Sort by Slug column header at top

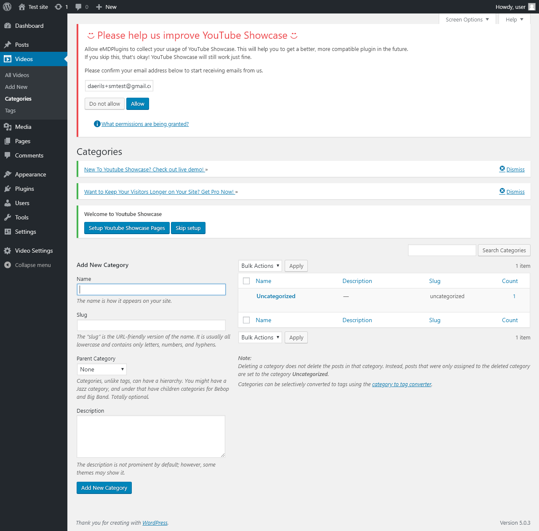tap(435, 281)
